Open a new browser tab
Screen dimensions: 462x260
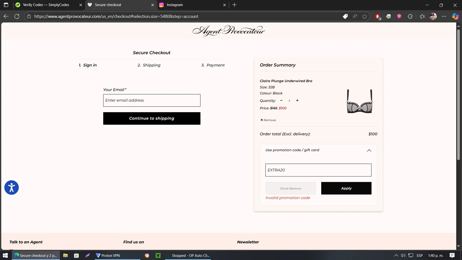[234, 5]
